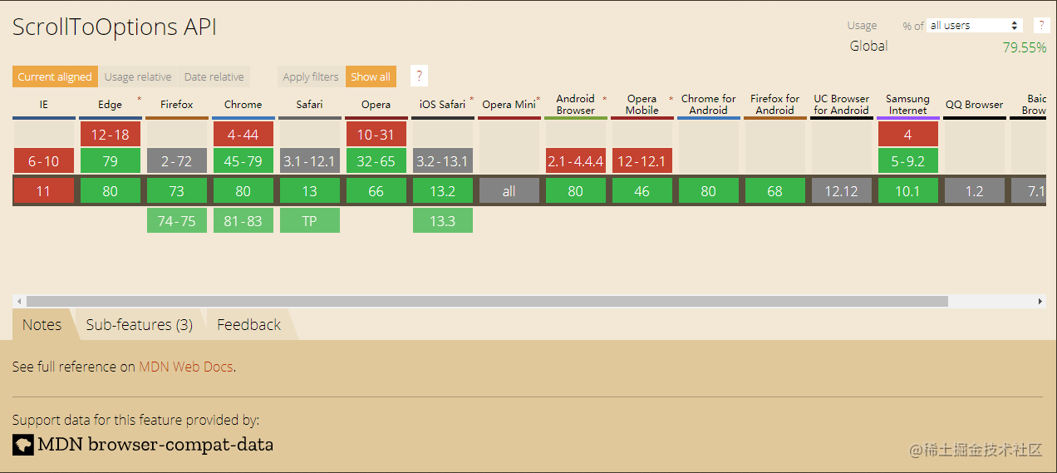The width and height of the screenshot is (1057, 473).
Task: Click the iOS Safari column header
Action: tap(442, 105)
